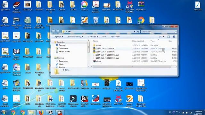Select Documents under Libraries
Viewport: 205px width, 115px height.
coord(63,61)
